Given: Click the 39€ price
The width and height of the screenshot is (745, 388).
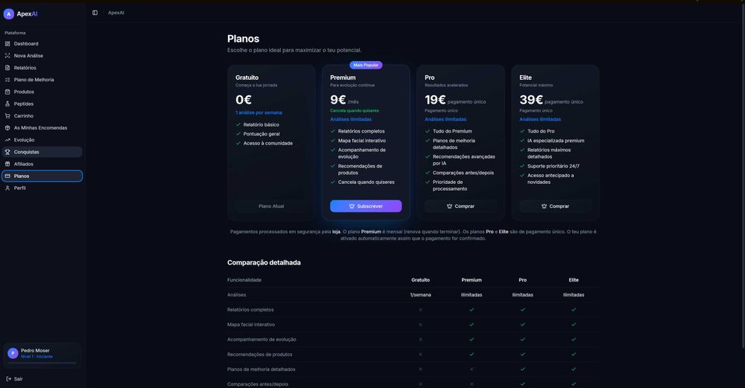Looking at the screenshot, I should 531,100.
